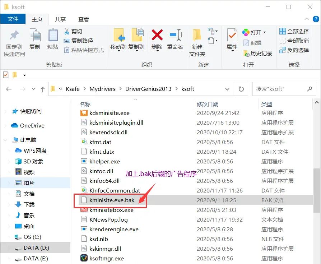
Task: Click Select all (全部选择) option
Action: (294, 32)
